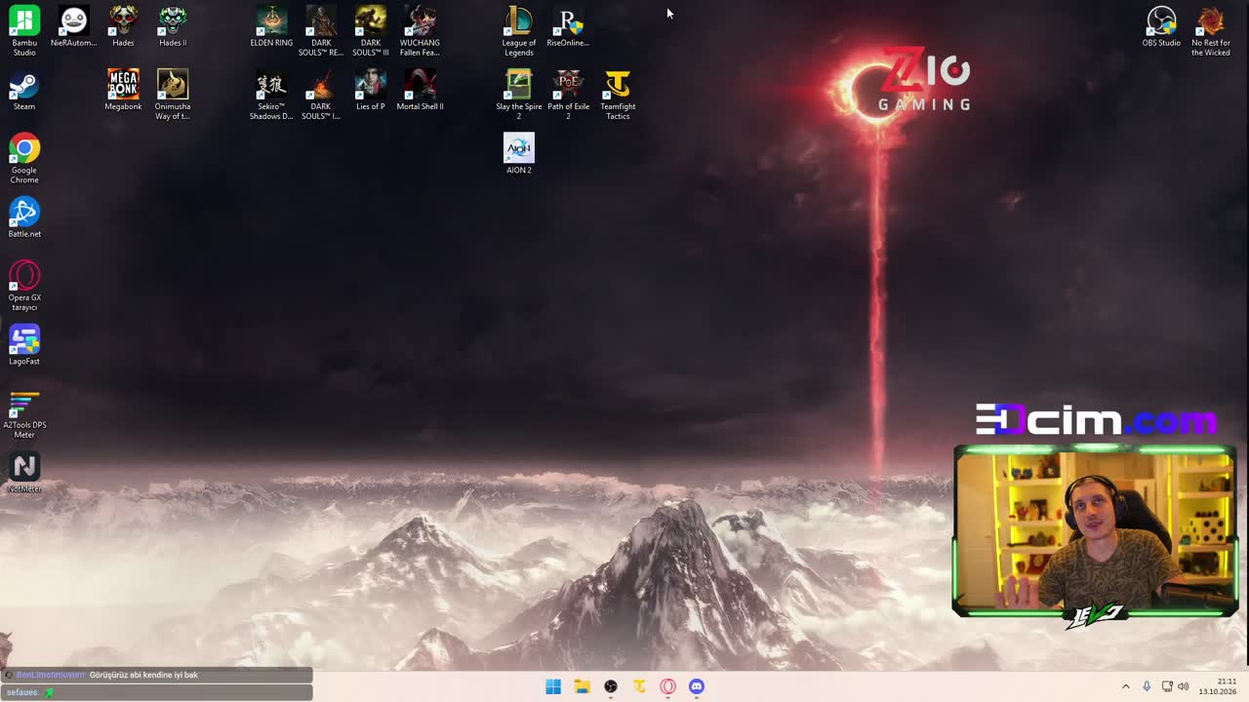This screenshot has width=1249, height=702.
Task: Click the Battle.net launcher icon
Action: pos(24,217)
